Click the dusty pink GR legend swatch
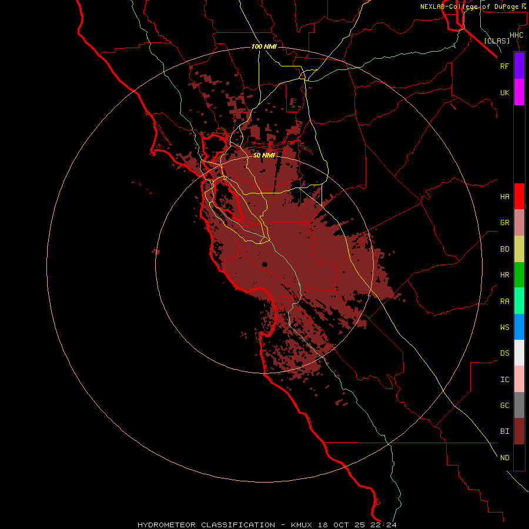The height and width of the screenshot is (529, 529). coord(519,223)
